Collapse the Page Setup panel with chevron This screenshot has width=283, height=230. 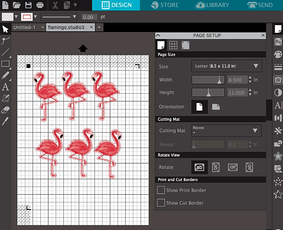tap(158, 35)
